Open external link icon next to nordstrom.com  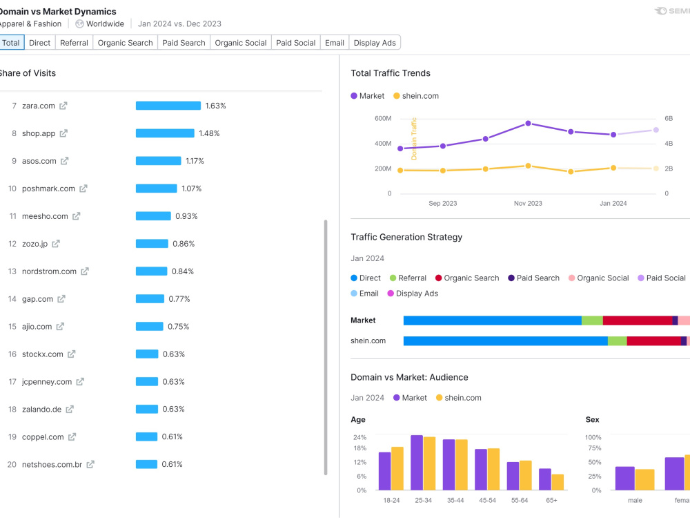(85, 271)
